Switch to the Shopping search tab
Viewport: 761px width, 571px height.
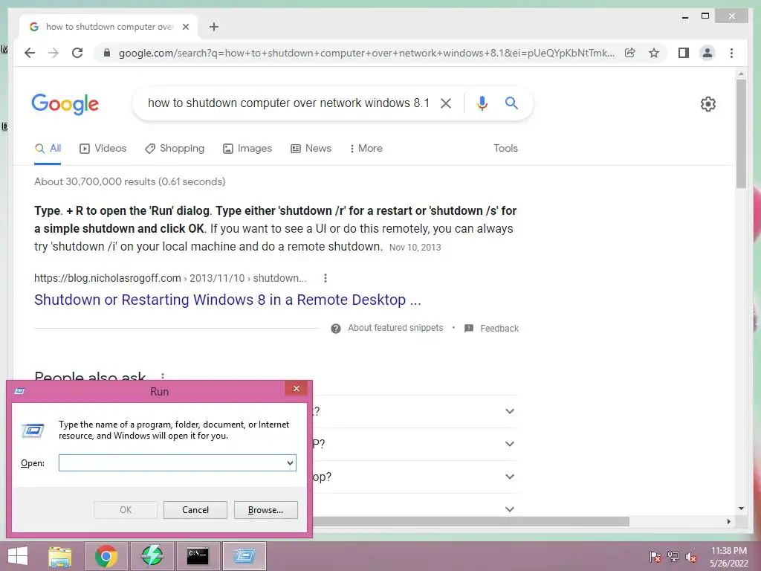(x=175, y=149)
